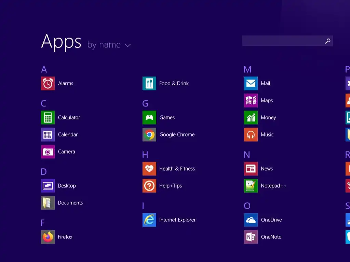The width and height of the screenshot is (350, 262).
Task: Launch the Games app icon
Action: tap(149, 118)
